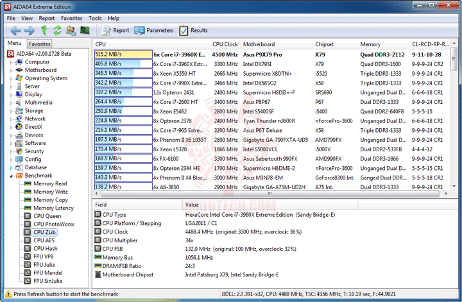
Task: Click the AIDA64 v2.00.1728 Beta root icon
Action: point(11,54)
